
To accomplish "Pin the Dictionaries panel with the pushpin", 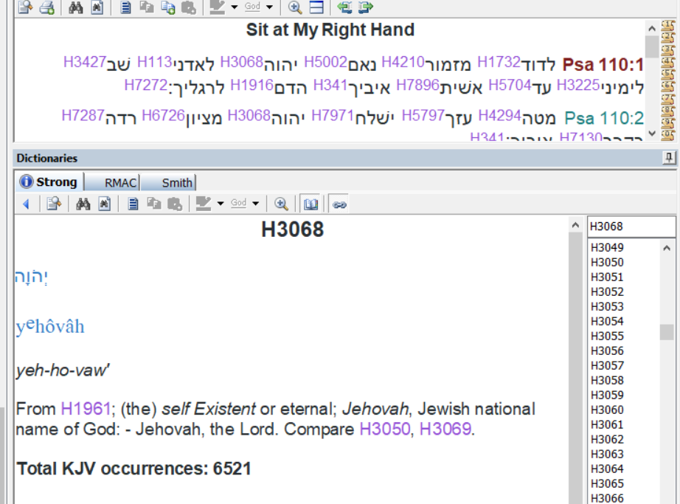I will pos(669,158).
